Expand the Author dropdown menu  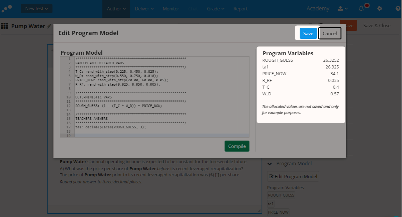tap(116, 9)
